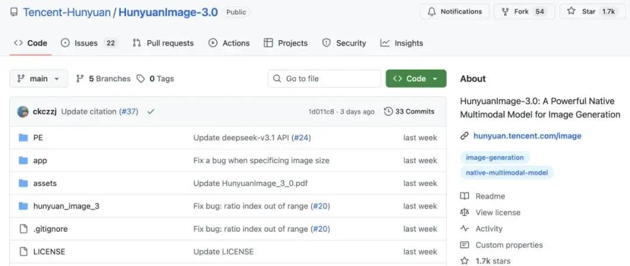The image size is (630, 266).
Task: Expand the green Code dropdown button
Action: point(416,79)
